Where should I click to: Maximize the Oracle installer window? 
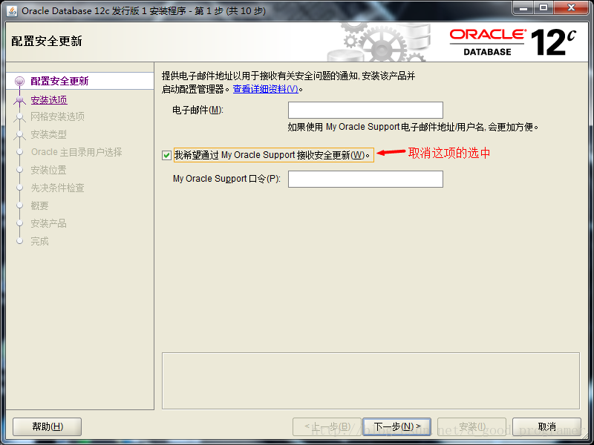tap(544, 8)
